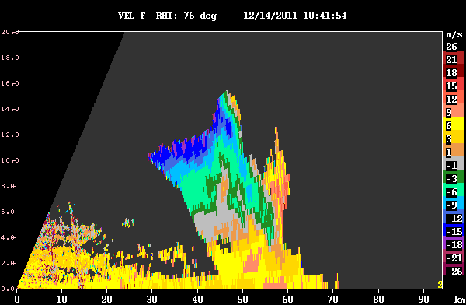Select the blue -15 legend swatch
This screenshot has width=466, height=305.
pyautogui.click(x=454, y=230)
